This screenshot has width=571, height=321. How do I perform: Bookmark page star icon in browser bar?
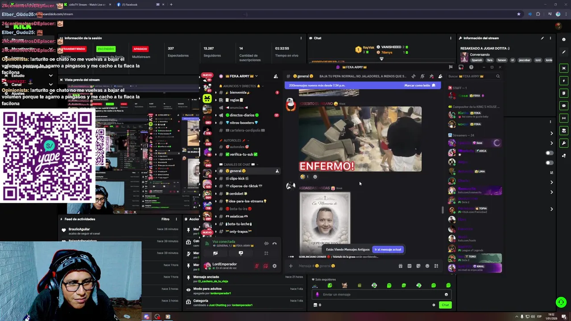click(518, 14)
